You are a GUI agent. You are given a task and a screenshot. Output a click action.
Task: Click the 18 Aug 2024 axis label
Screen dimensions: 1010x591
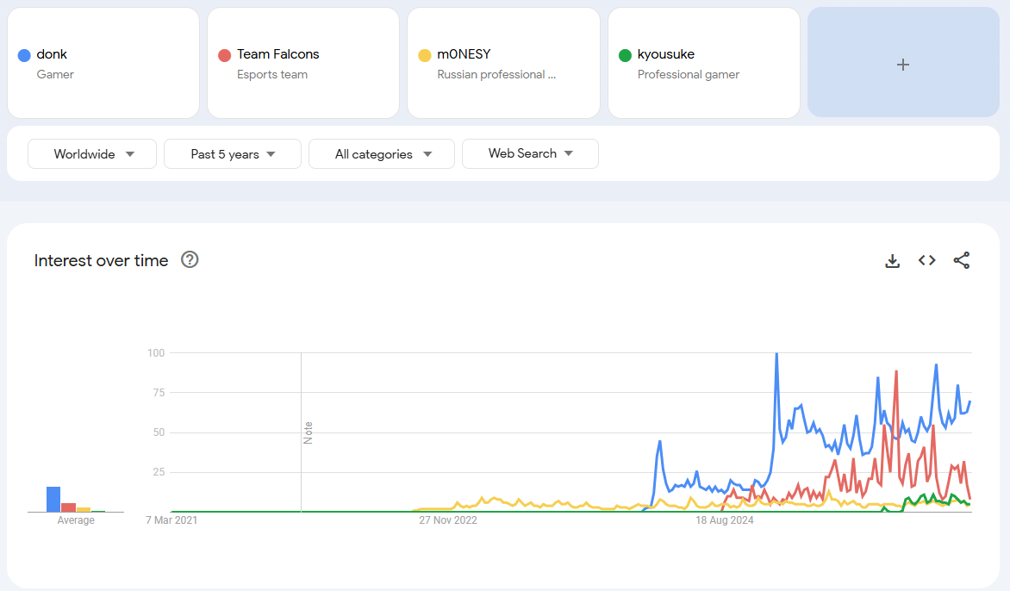[x=724, y=520]
